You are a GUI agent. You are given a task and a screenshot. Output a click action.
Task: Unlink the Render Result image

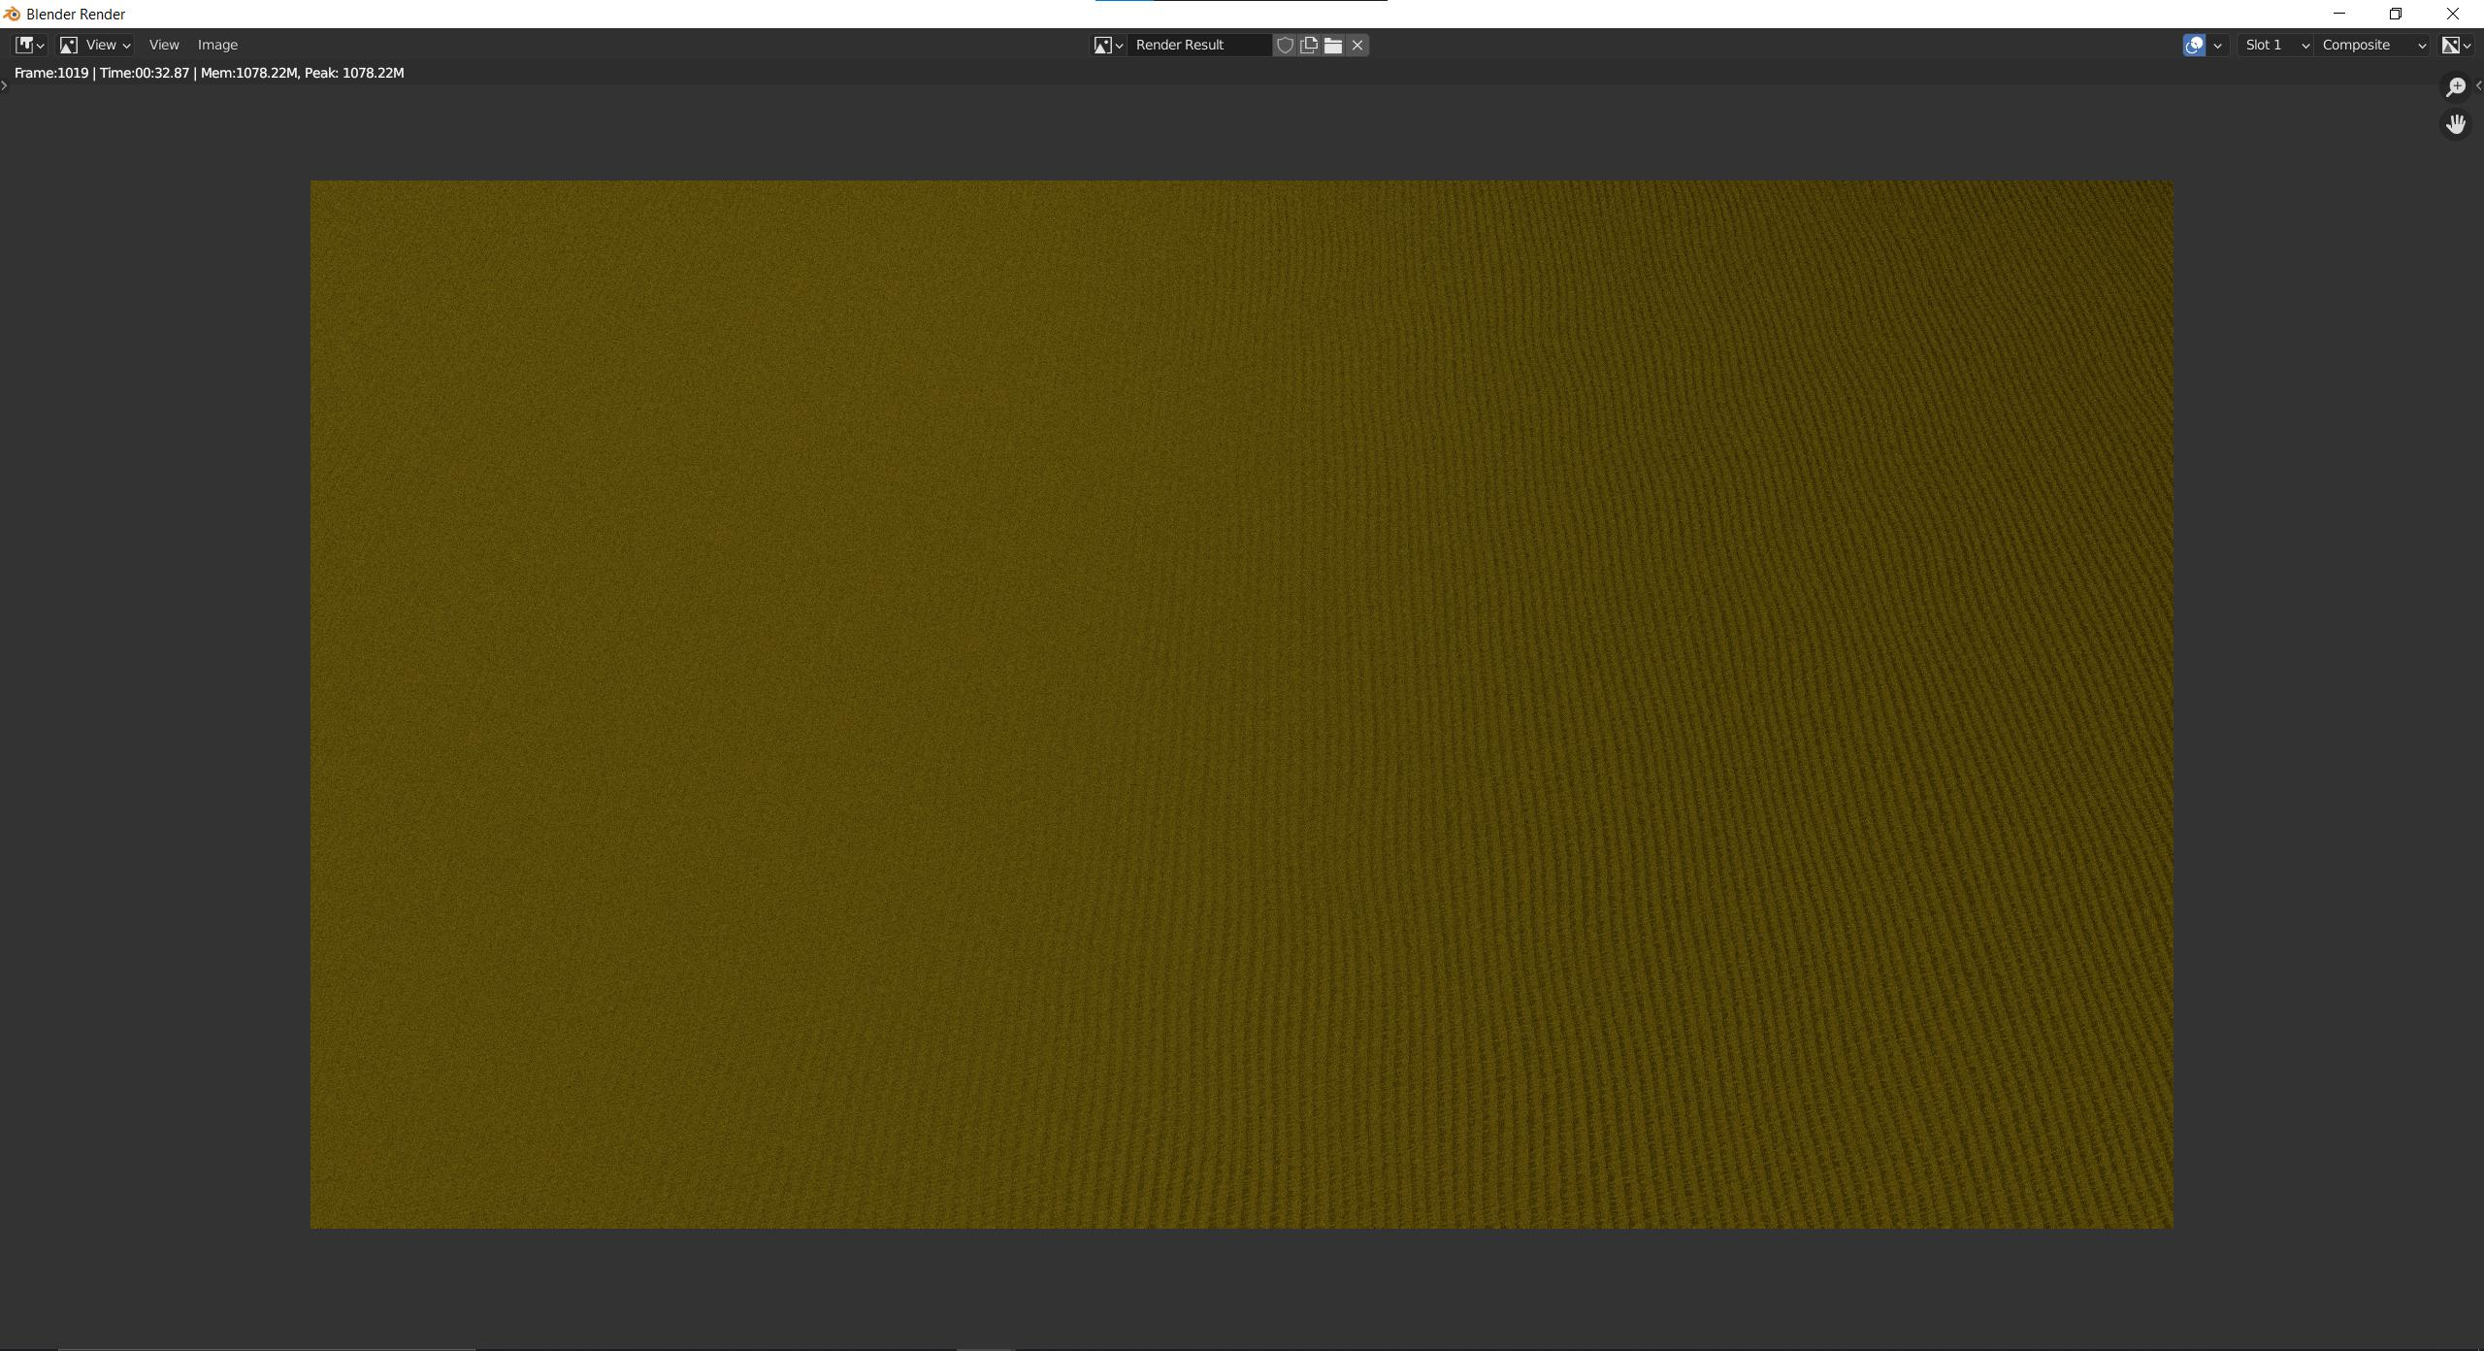click(x=1357, y=45)
